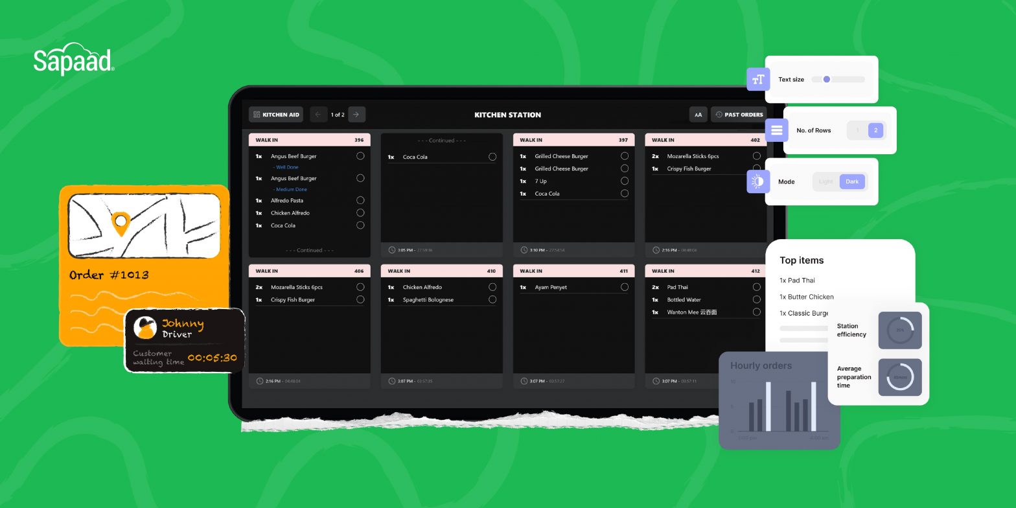Click '1x Pad Thai' in Top items
The image size is (1016, 508).
[797, 281]
